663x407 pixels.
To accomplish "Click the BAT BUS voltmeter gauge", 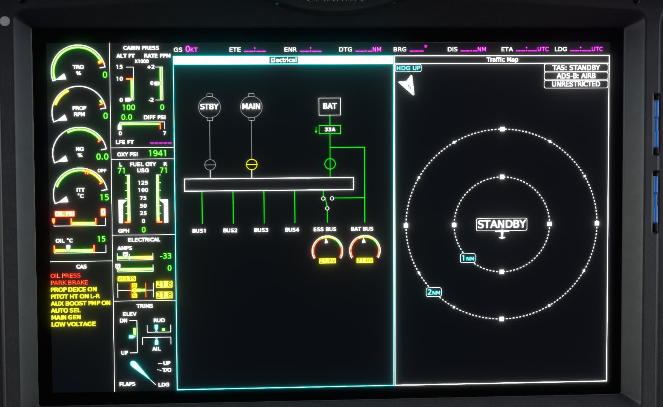I will (365, 249).
